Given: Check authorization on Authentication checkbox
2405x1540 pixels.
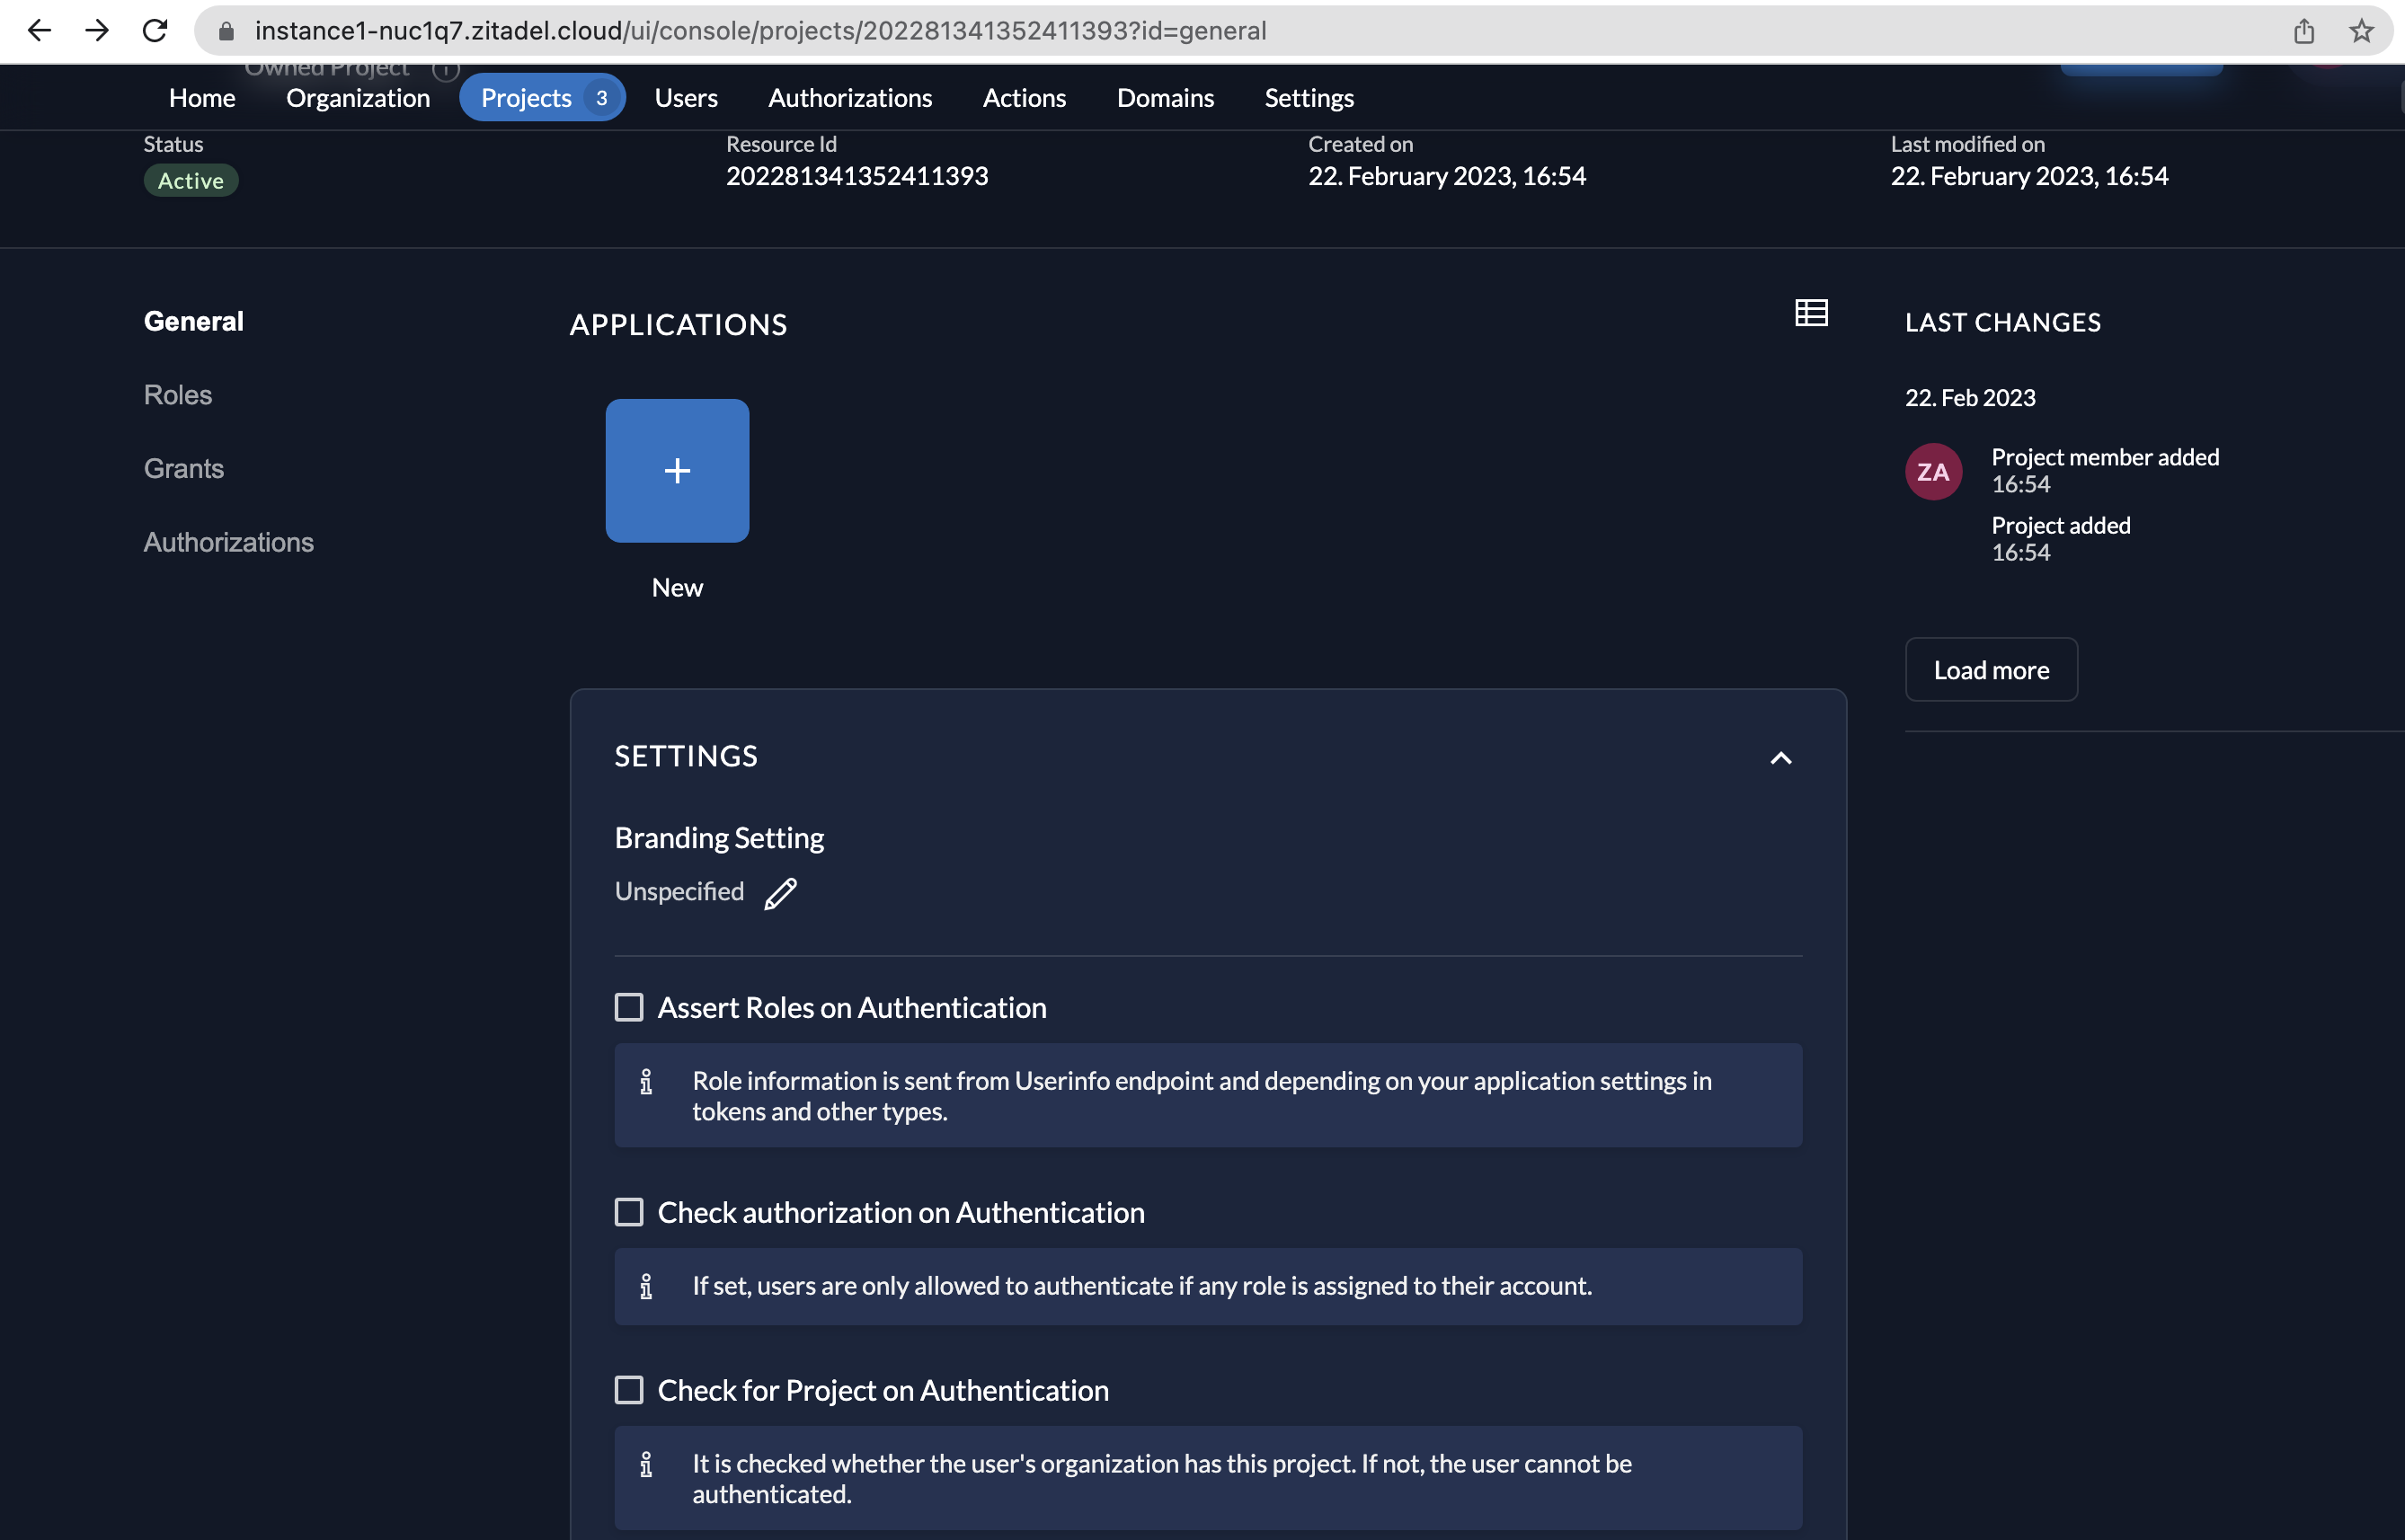Looking at the screenshot, I should click(x=629, y=1212).
